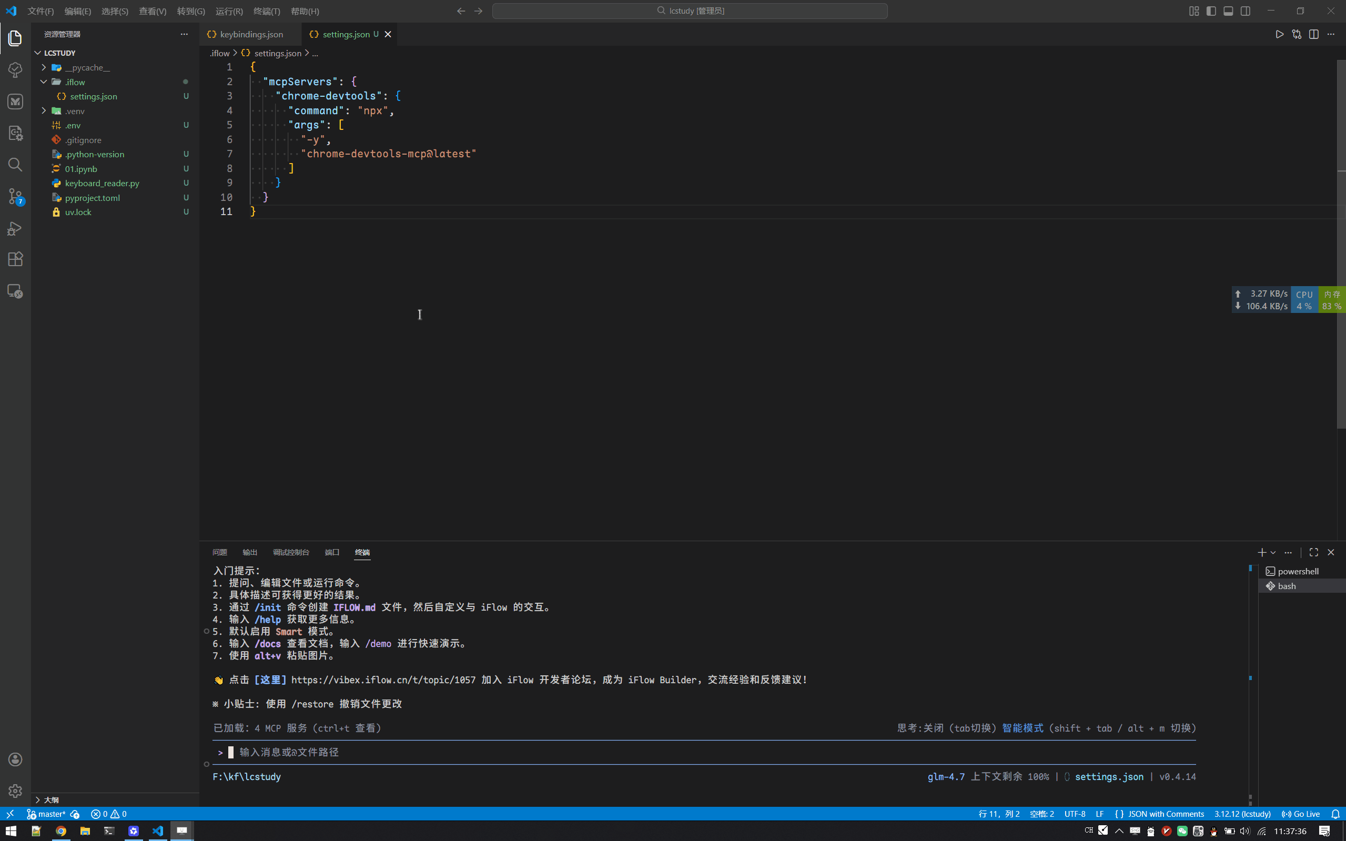Click the Run play button in editor toolbar

(1279, 35)
